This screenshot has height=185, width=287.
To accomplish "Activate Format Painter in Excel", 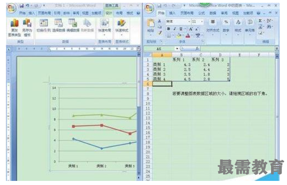I will 160,32.
